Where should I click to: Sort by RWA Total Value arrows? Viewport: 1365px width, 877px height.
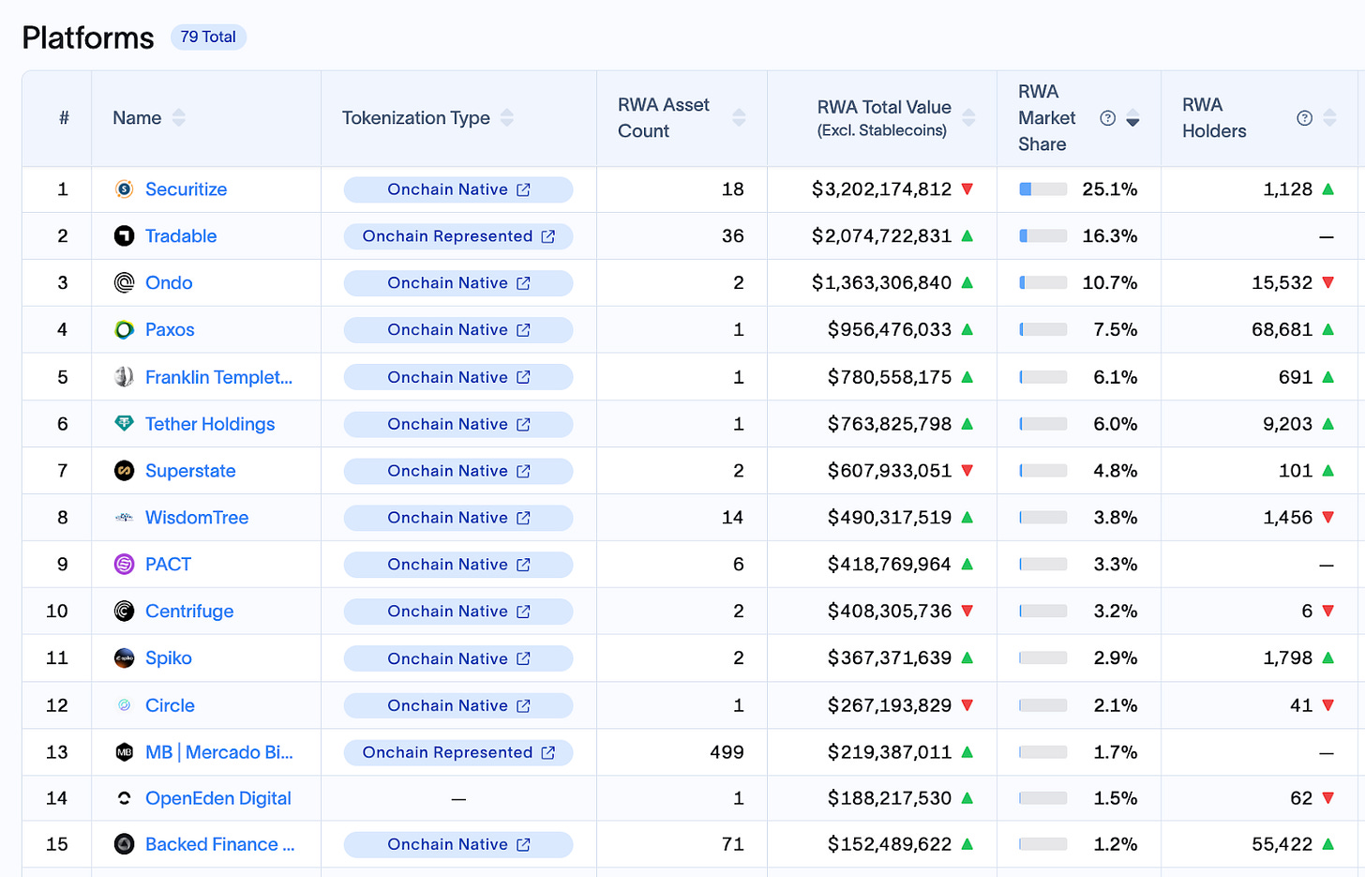point(969,118)
